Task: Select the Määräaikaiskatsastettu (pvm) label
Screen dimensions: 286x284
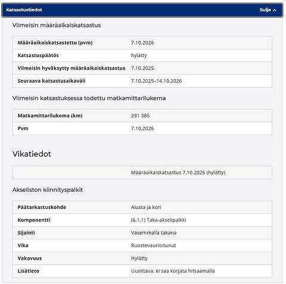Action: (x=55, y=43)
